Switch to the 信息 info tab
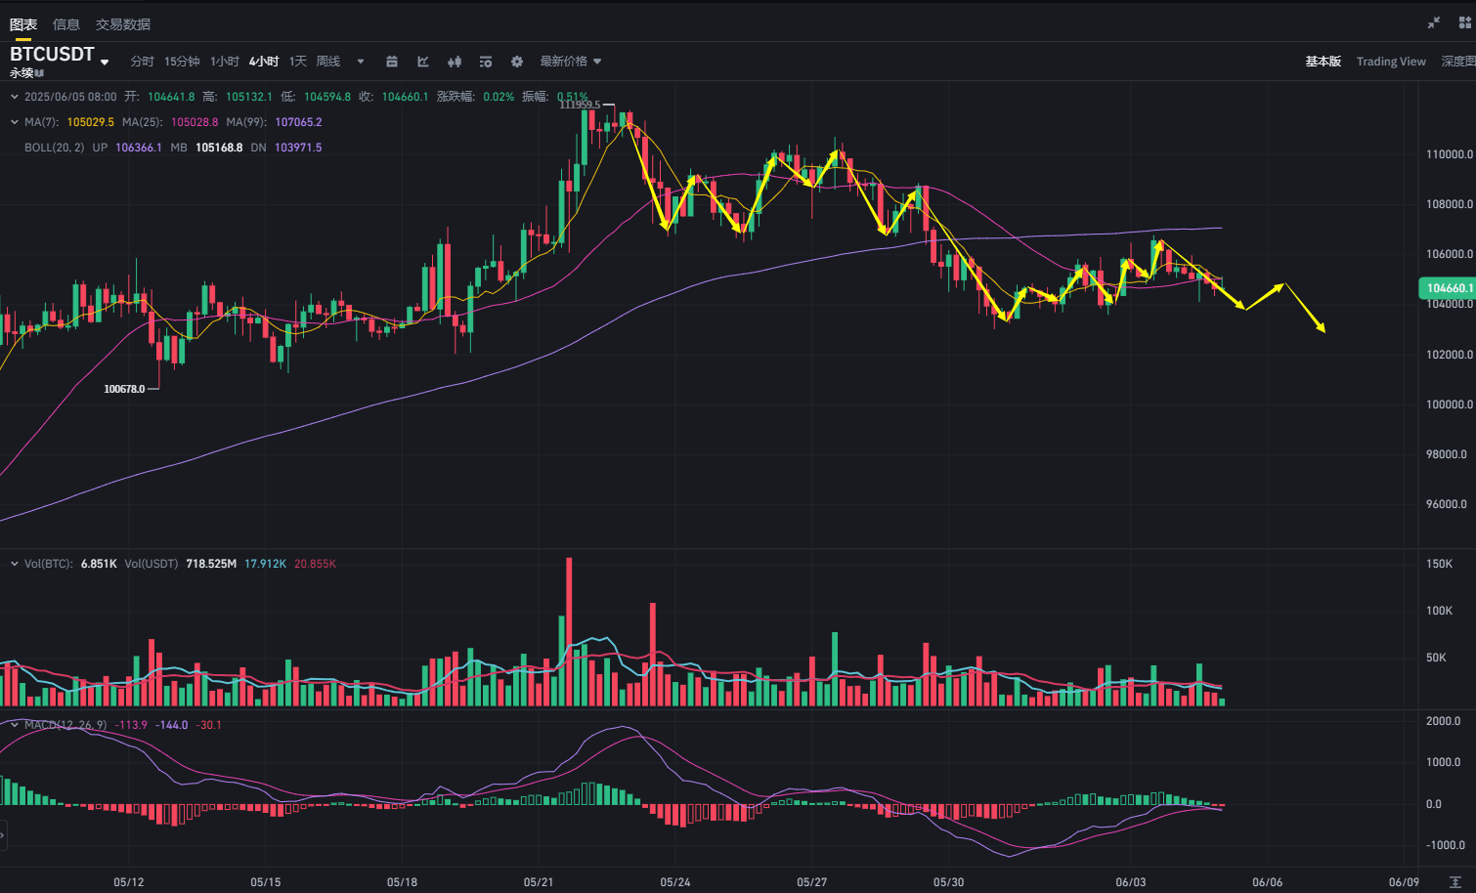The height and width of the screenshot is (893, 1476). pos(66,24)
